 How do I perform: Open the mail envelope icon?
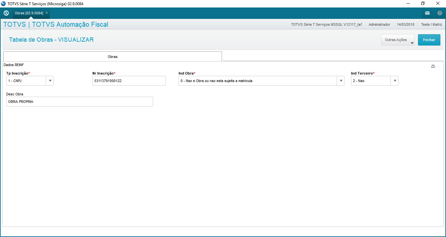tap(427, 13)
